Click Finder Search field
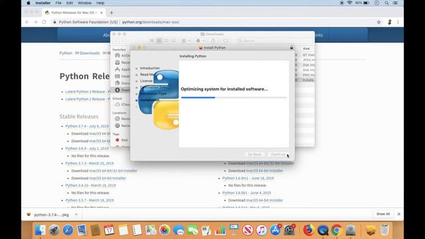The image size is (425, 239). [x=274, y=40]
